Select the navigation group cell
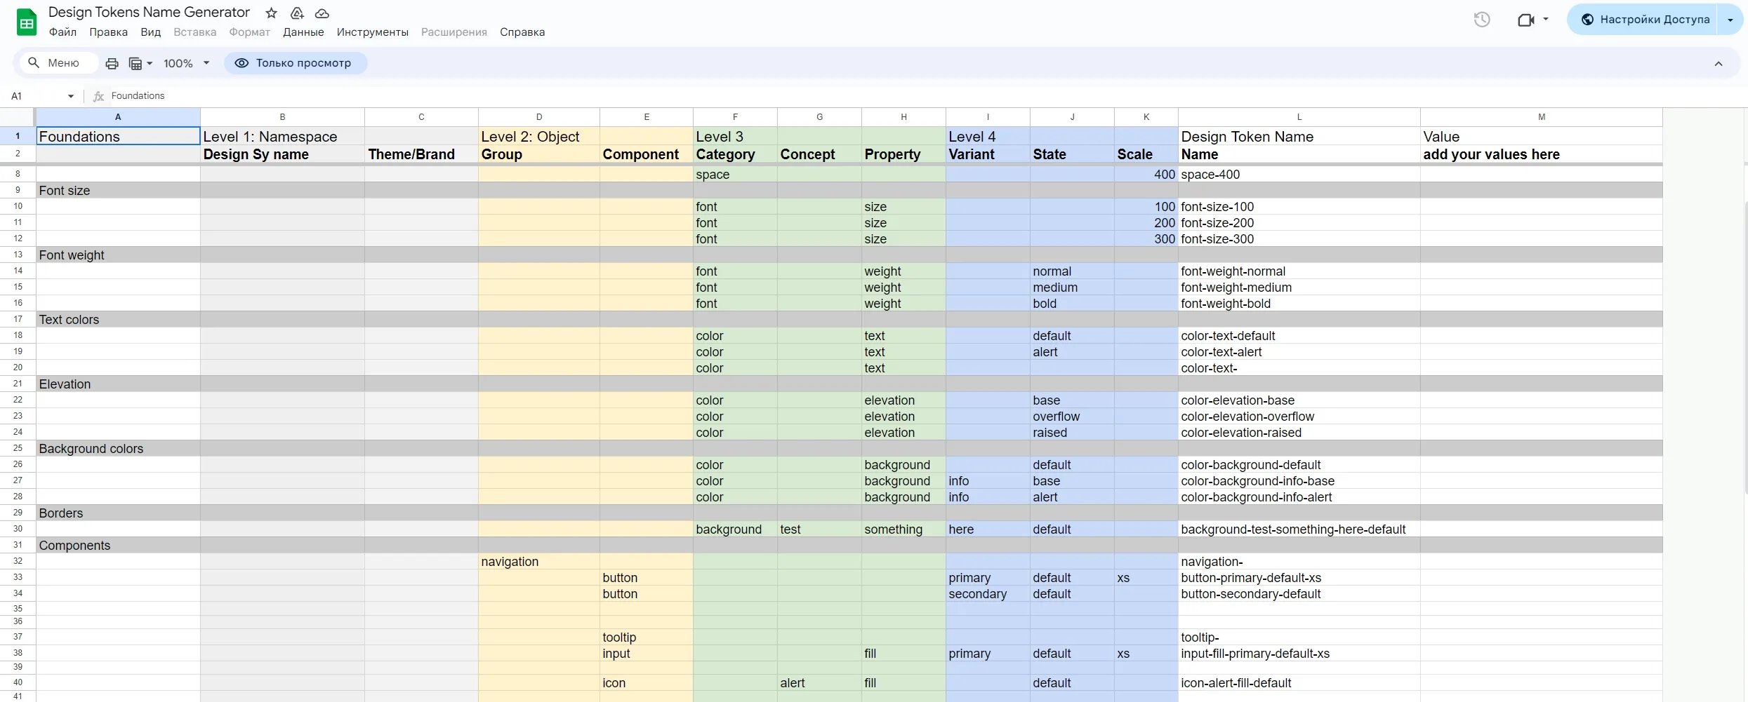This screenshot has height=702, width=1748. 539,561
